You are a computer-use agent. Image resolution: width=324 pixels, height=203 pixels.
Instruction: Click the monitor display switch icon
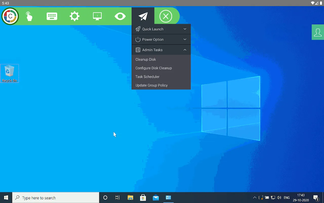click(x=97, y=16)
